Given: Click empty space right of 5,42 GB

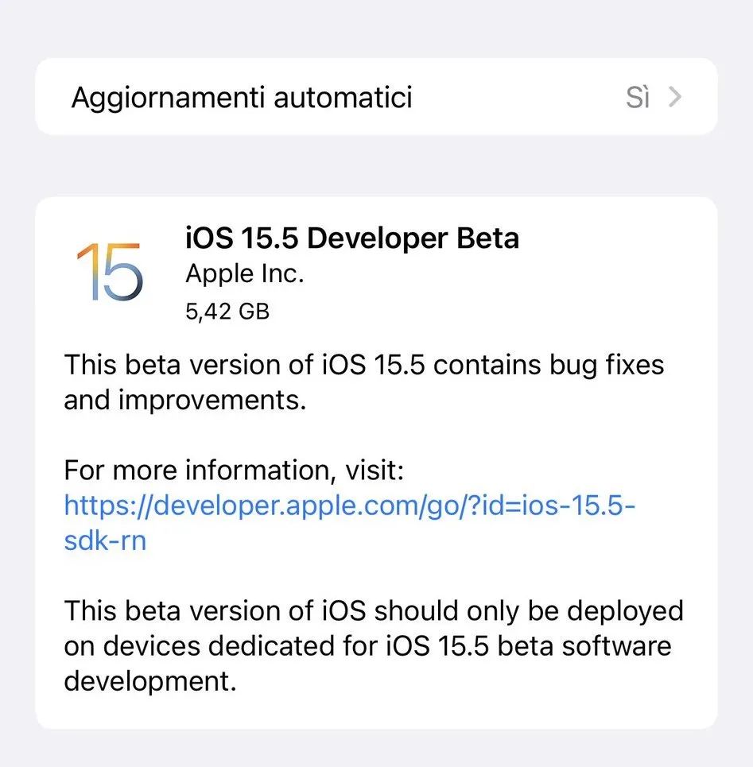Looking at the screenshot, I should [477, 311].
